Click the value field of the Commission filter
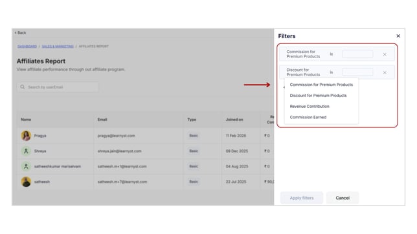The image size is (417, 234). click(x=357, y=54)
